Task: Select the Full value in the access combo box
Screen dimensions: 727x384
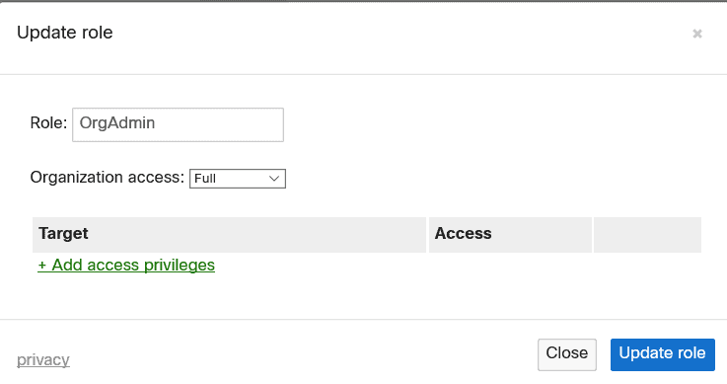Action: click(205, 179)
